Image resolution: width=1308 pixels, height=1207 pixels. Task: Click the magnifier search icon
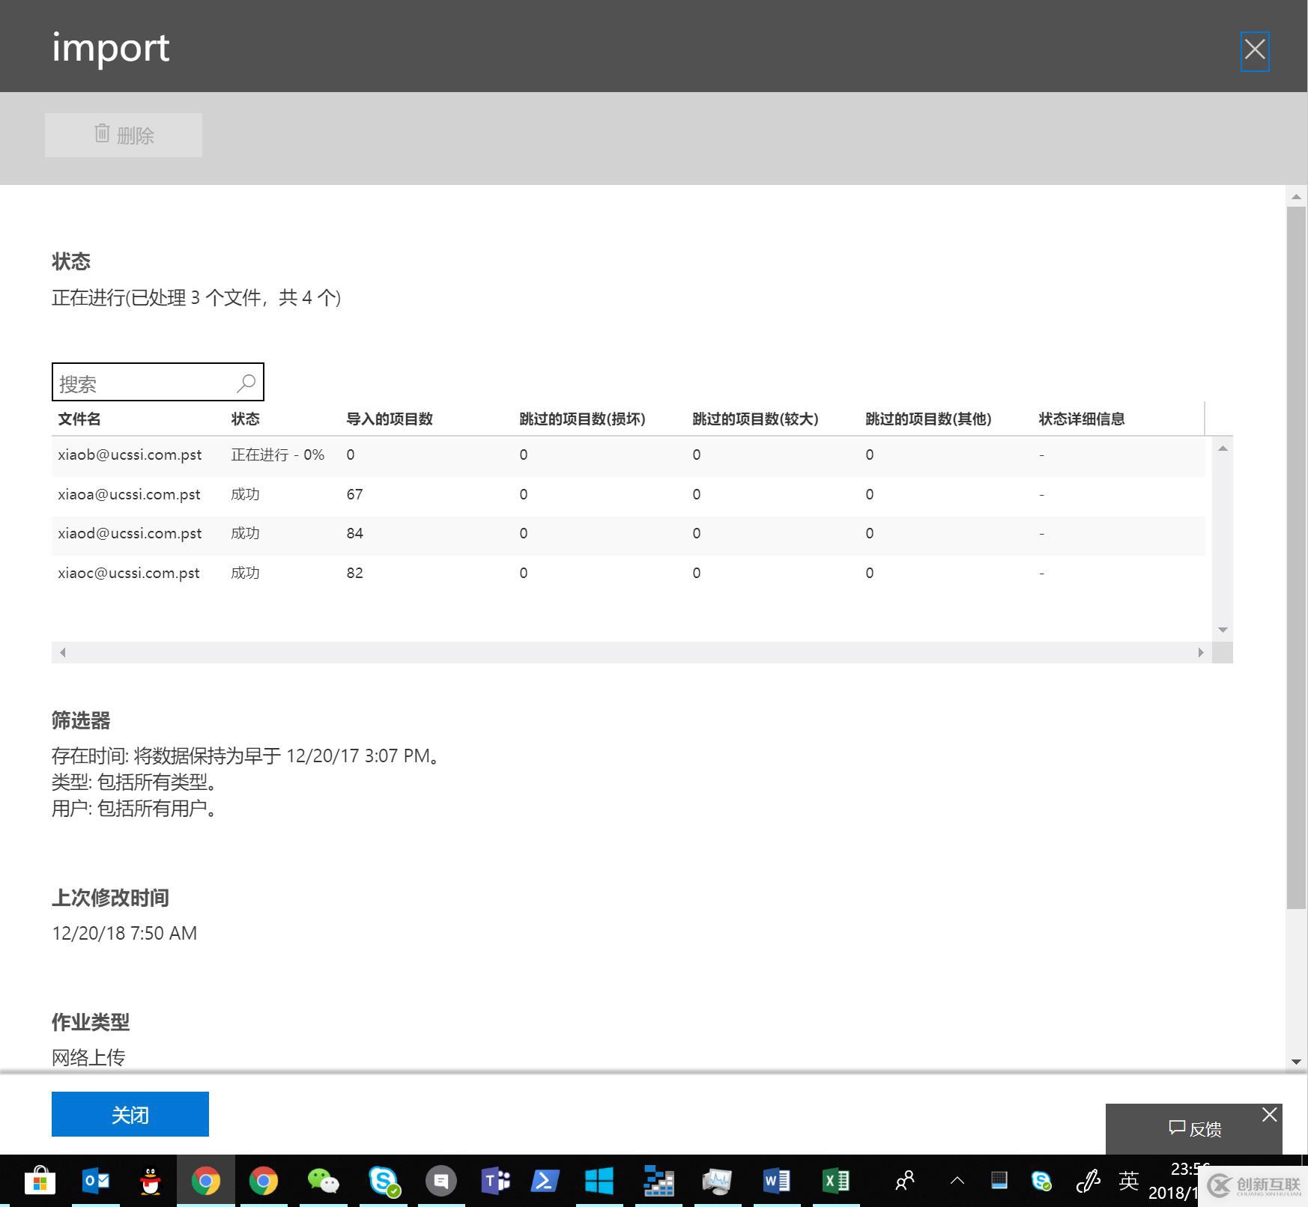246,383
